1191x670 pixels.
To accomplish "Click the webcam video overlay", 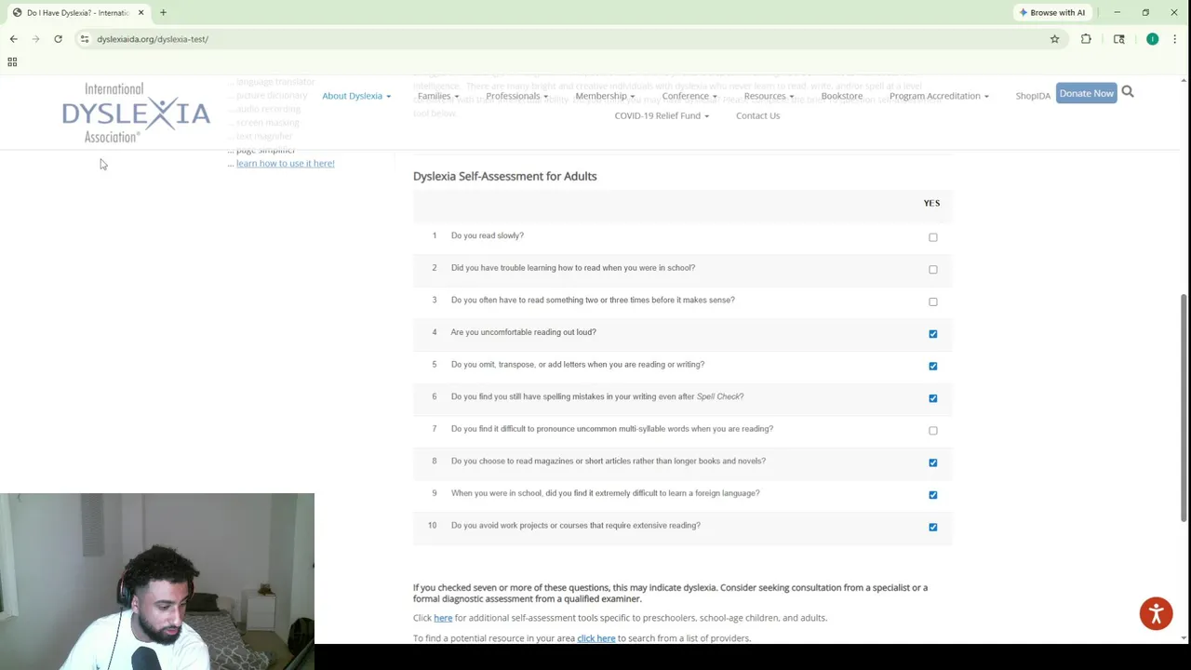I will (157, 582).
